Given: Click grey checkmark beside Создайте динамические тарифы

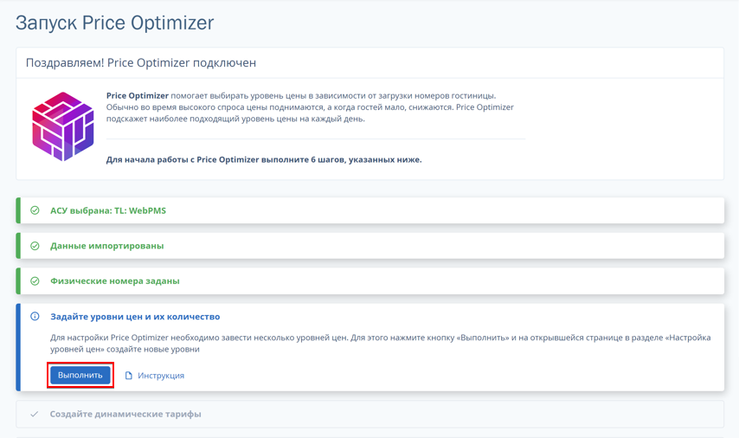Looking at the screenshot, I should pos(35,414).
